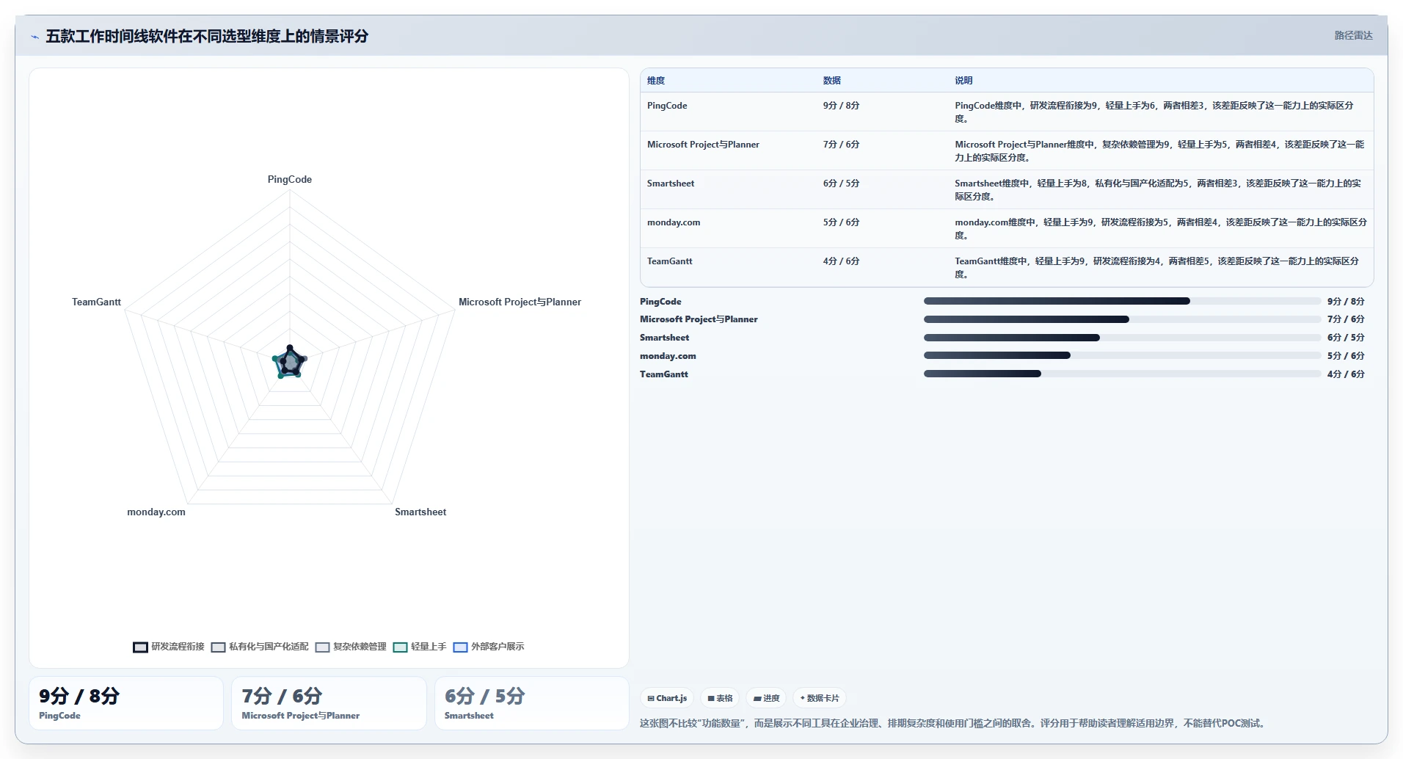The height and width of the screenshot is (759, 1403).
Task: Click the TeamGantt description in 说明 column
Action: click(x=1156, y=268)
